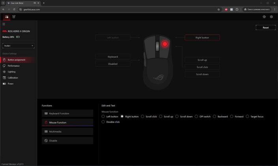Image resolution: width=278 pixels, height=166 pixels.
Task: Open browser extensions puzzle icon
Action: pos(237,9)
